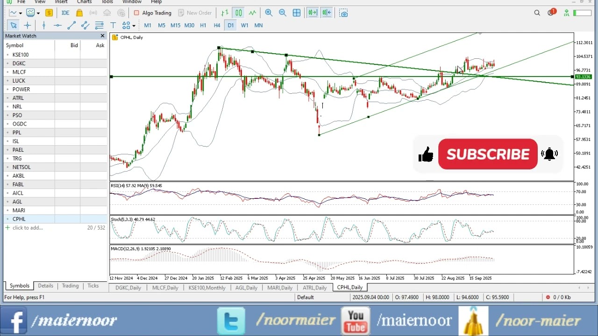The width and height of the screenshot is (598, 336).
Task: Click the VPS cloud hosting icon
Action: 107,13
